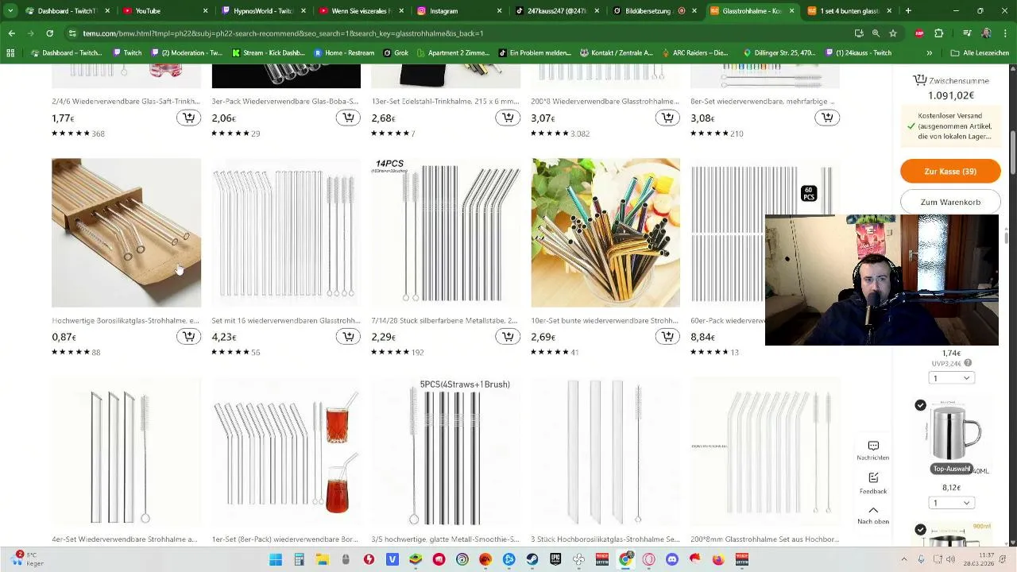
Task: Add the 2,69€ 10er-Set straws to cart
Action: tap(667, 337)
